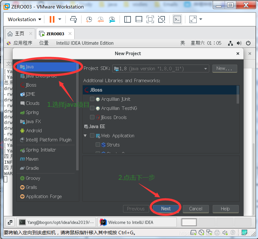The image size is (258, 239).
Task: Toggle the thumbnail bar view
Action: (139, 19)
